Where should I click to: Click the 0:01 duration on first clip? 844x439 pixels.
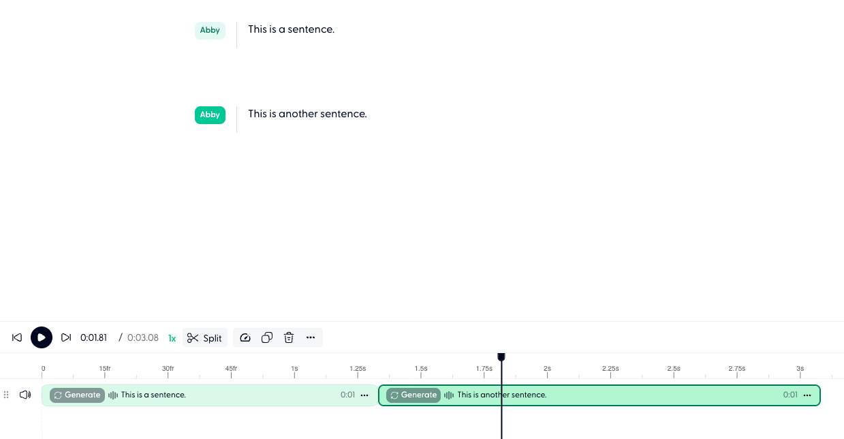(347, 395)
